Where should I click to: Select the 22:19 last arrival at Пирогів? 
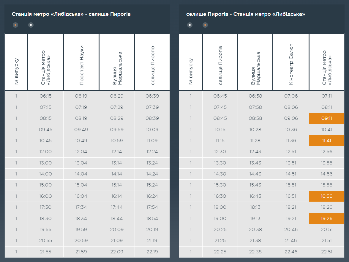[152, 252]
